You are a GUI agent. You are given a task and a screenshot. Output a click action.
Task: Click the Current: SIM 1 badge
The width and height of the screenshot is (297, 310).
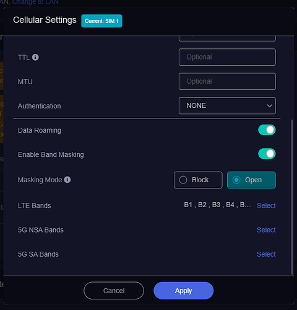pyautogui.click(x=101, y=21)
